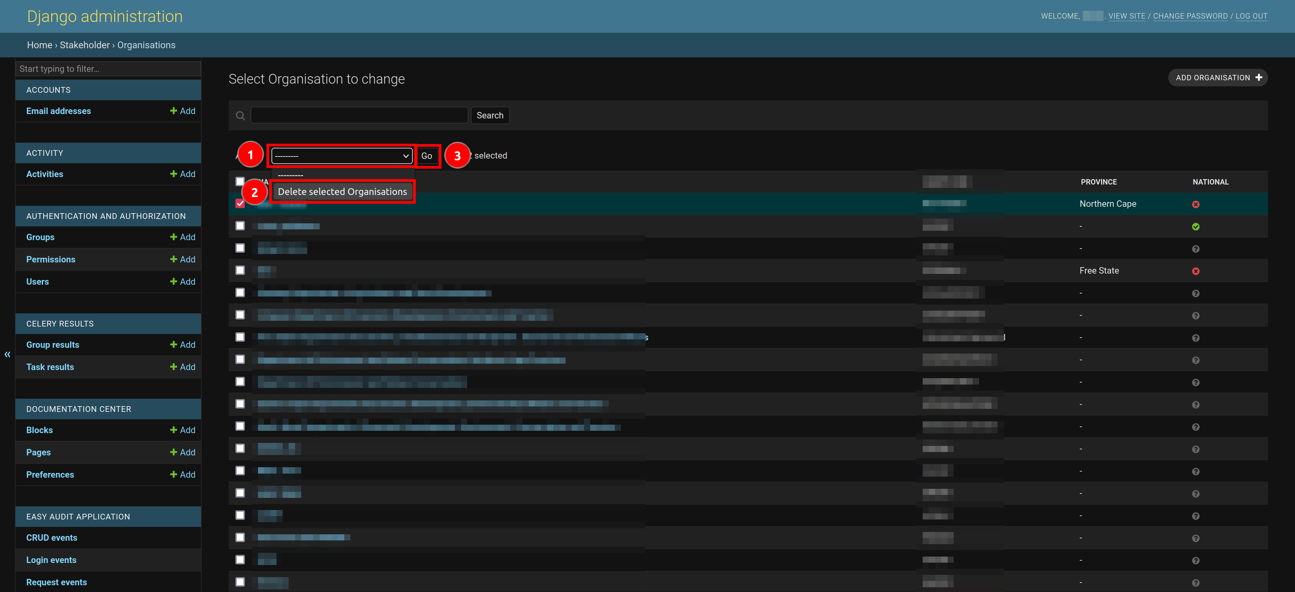
Task: Click the red cross icon in Free State row
Action: (x=1196, y=271)
